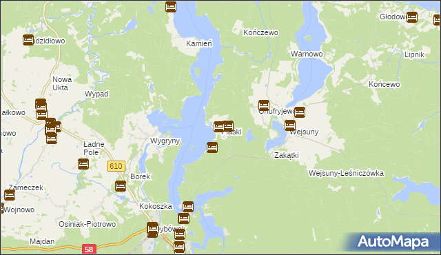Click the Głodowo village label
The height and width of the screenshot is (255, 441).
(x=393, y=17)
